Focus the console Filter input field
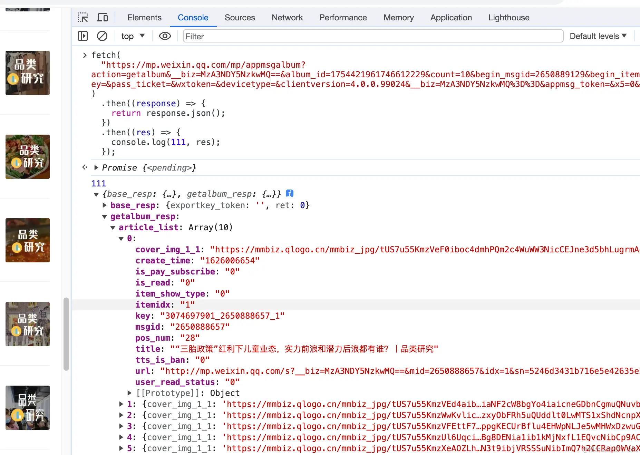 (x=373, y=36)
